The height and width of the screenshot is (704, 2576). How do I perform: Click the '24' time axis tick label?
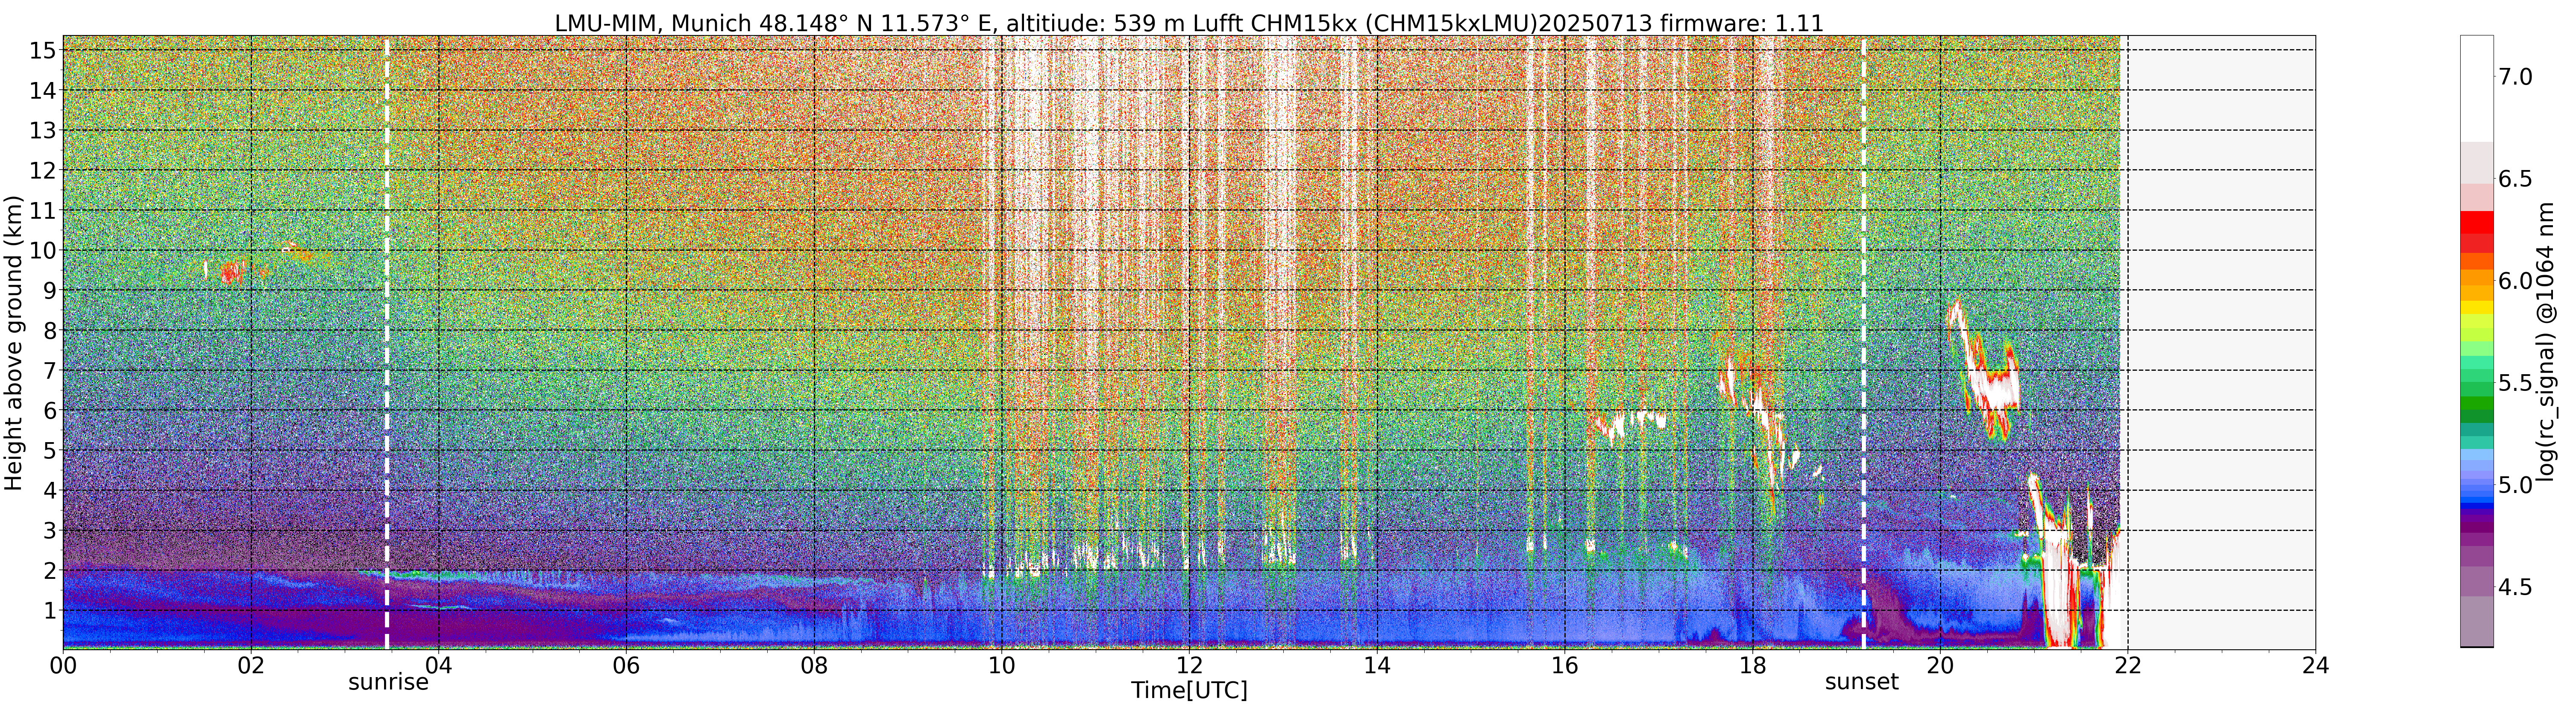click(x=2315, y=665)
